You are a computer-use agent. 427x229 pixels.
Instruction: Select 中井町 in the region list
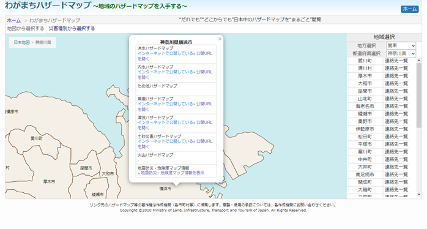[365, 159]
